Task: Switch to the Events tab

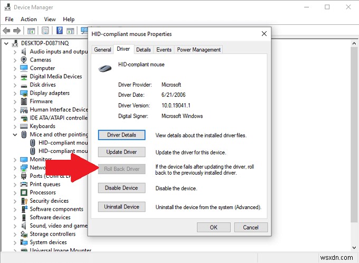Action: click(164, 50)
